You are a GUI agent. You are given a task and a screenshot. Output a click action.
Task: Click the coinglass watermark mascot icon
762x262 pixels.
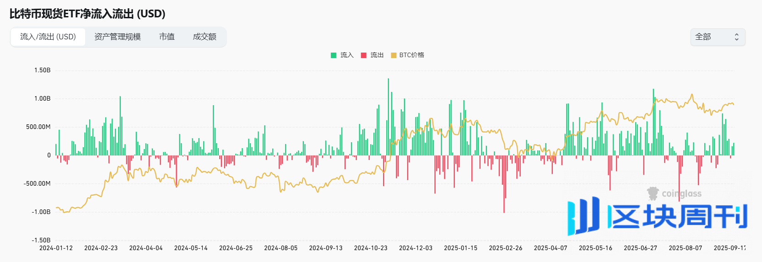653,193
